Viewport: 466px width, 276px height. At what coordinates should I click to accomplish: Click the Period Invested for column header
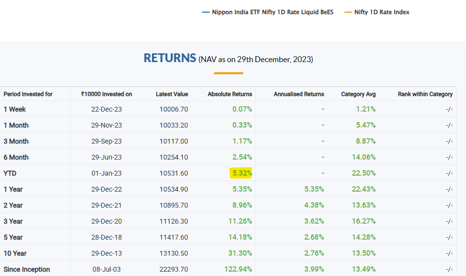point(28,94)
